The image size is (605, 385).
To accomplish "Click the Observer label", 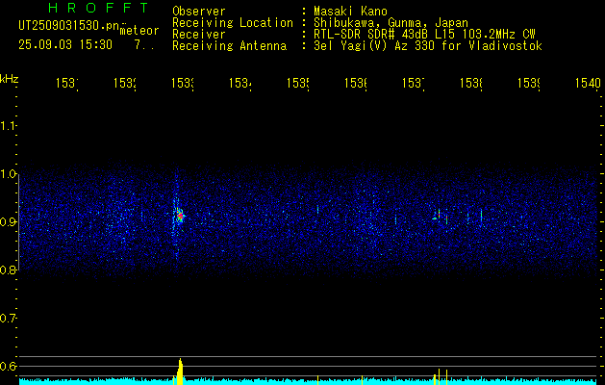I will pos(199,11).
